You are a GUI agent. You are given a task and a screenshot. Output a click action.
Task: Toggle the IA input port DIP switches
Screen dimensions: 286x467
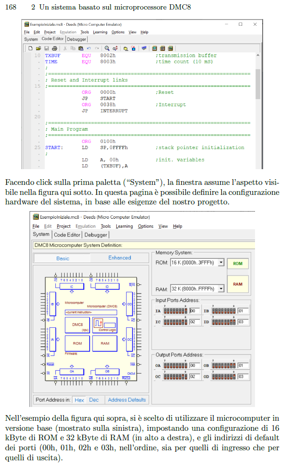[x=175, y=311]
